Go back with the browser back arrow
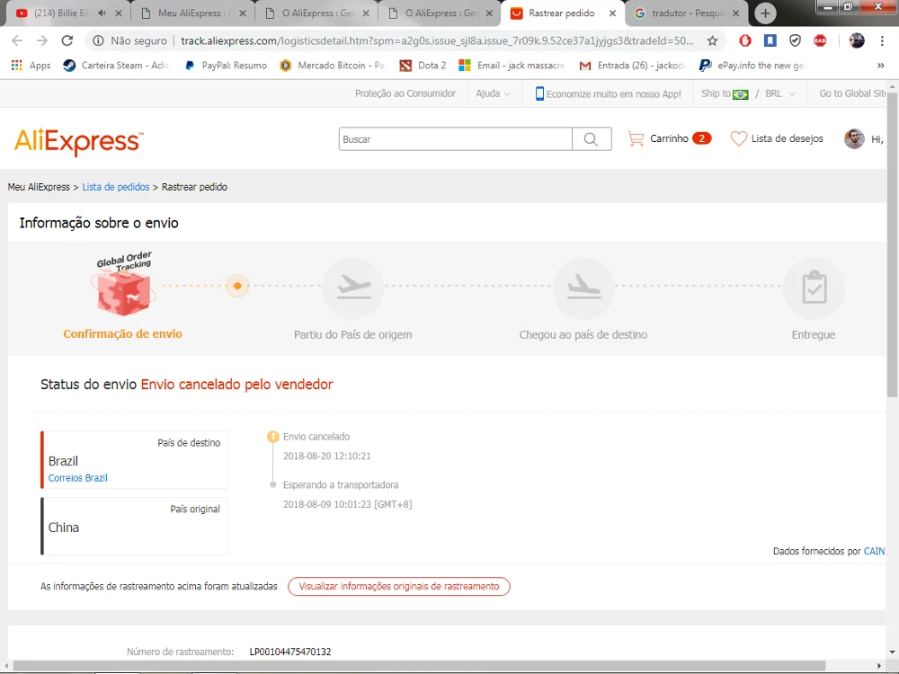Viewport: 899px width, 674px height. point(17,40)
